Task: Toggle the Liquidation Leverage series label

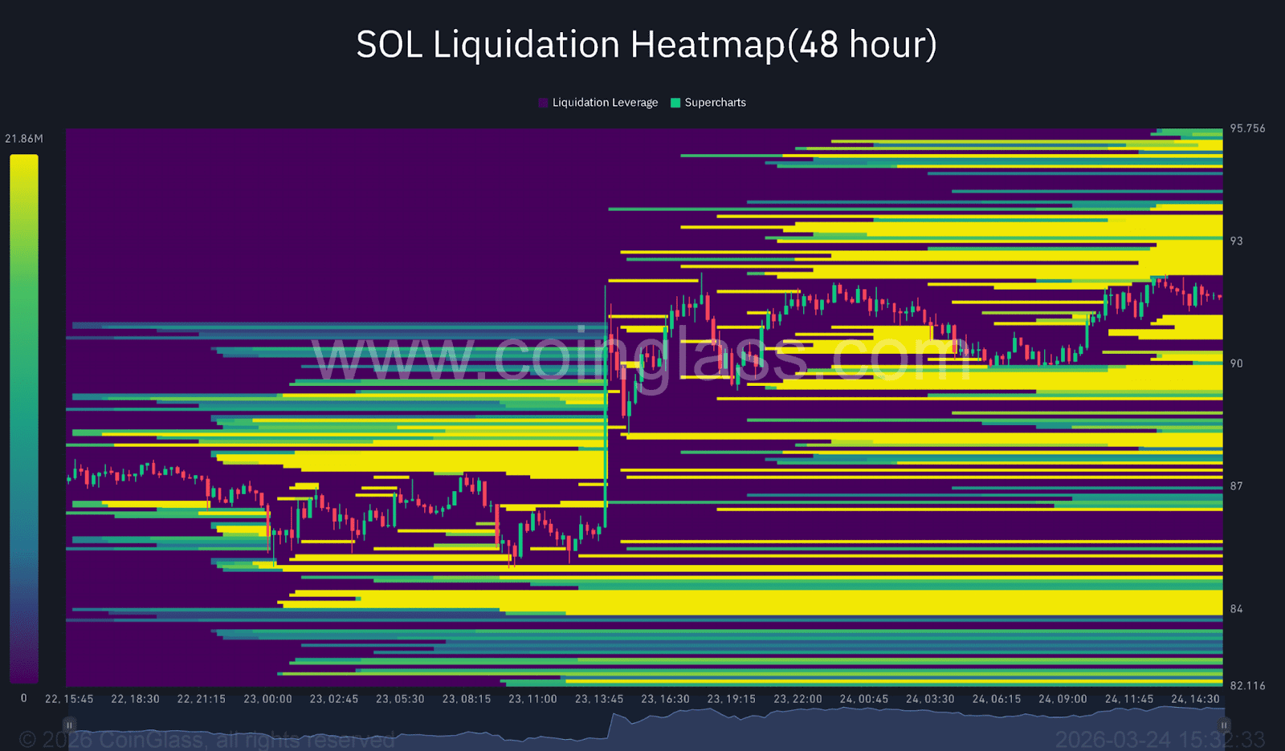Action: [x=605, y=103]
